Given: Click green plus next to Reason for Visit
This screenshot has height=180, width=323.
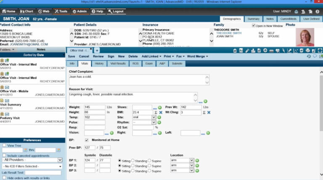Looking at the screenshot, I should pyautogui.click(x=205, y=101).
